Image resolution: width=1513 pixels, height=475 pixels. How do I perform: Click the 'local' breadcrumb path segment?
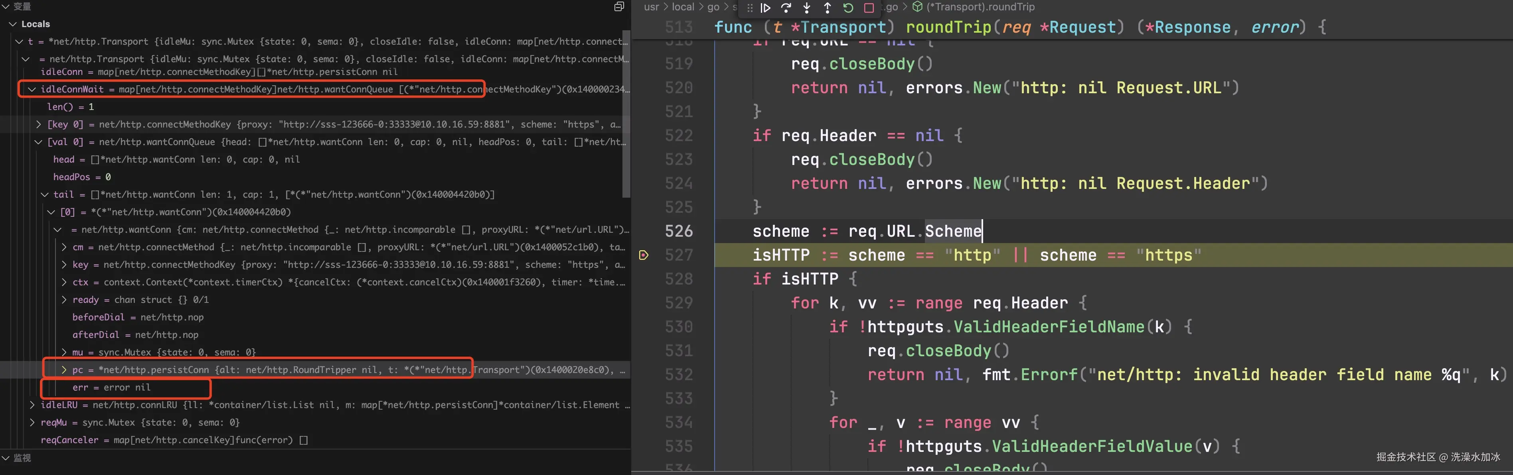pyautogui.click(x=683, y=7)
